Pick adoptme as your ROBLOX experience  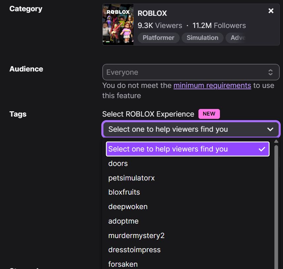(x=123, y=221)
